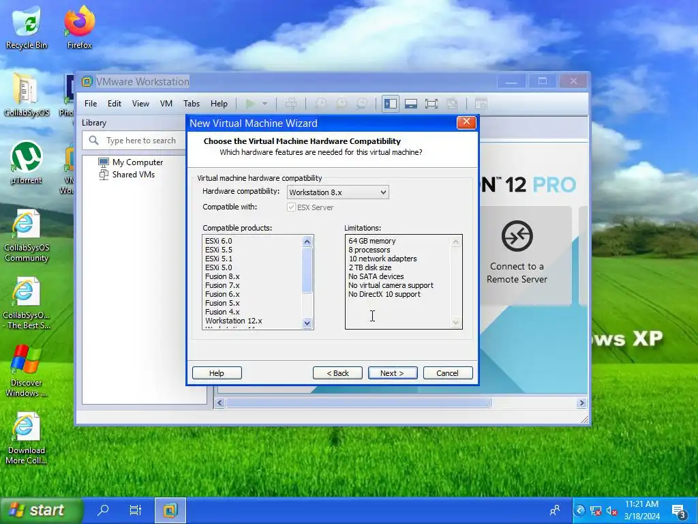The image size is (698, 524).
Task: Open the Help menu in menu bar
Action: 219,104
